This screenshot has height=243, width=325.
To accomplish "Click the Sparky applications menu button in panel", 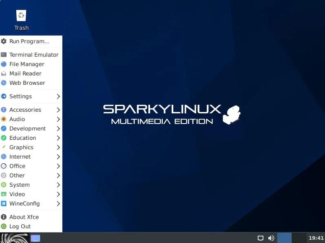I will point(14,238).
